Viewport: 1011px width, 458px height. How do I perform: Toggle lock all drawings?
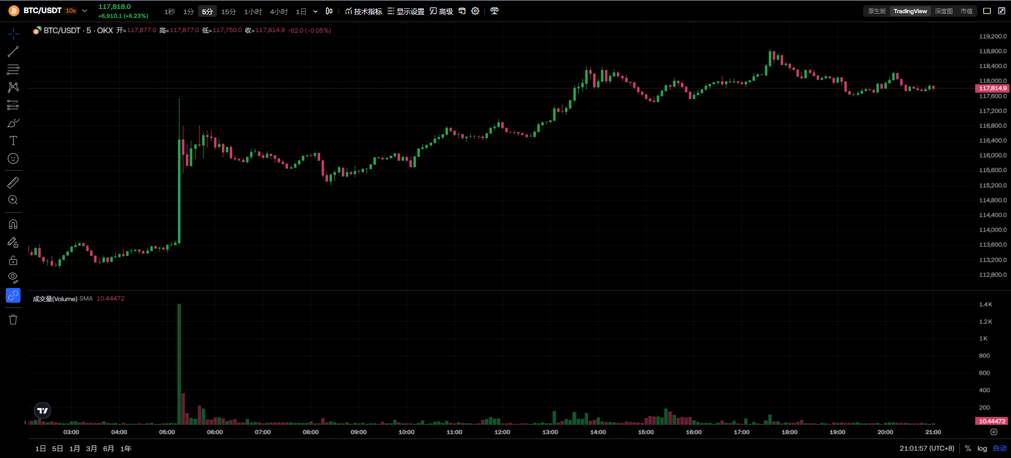(13, 260)
